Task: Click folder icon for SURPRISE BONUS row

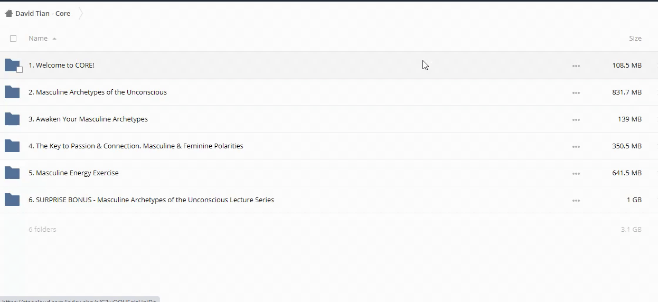Action: point(12,200)
